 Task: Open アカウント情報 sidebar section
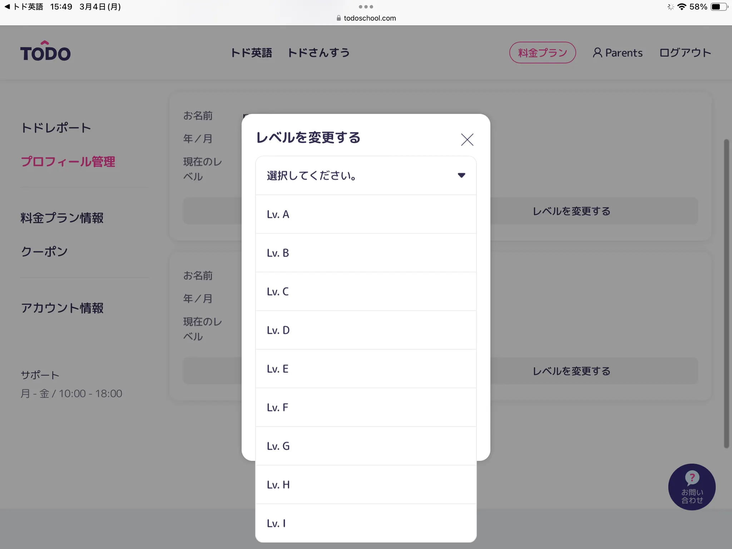coord(62,308)
